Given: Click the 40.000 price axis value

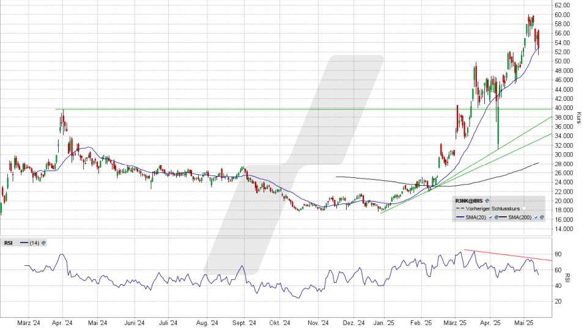Looking at the screenshot, I should pyautogui.click(x=564, y=108).
